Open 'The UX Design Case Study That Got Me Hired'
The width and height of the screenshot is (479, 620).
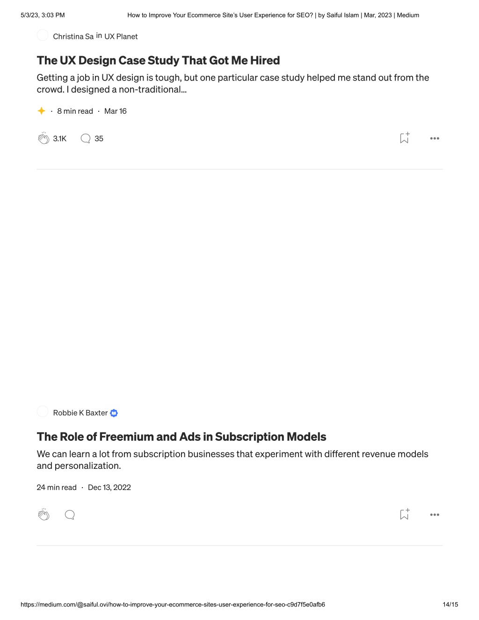click(159, 60)
